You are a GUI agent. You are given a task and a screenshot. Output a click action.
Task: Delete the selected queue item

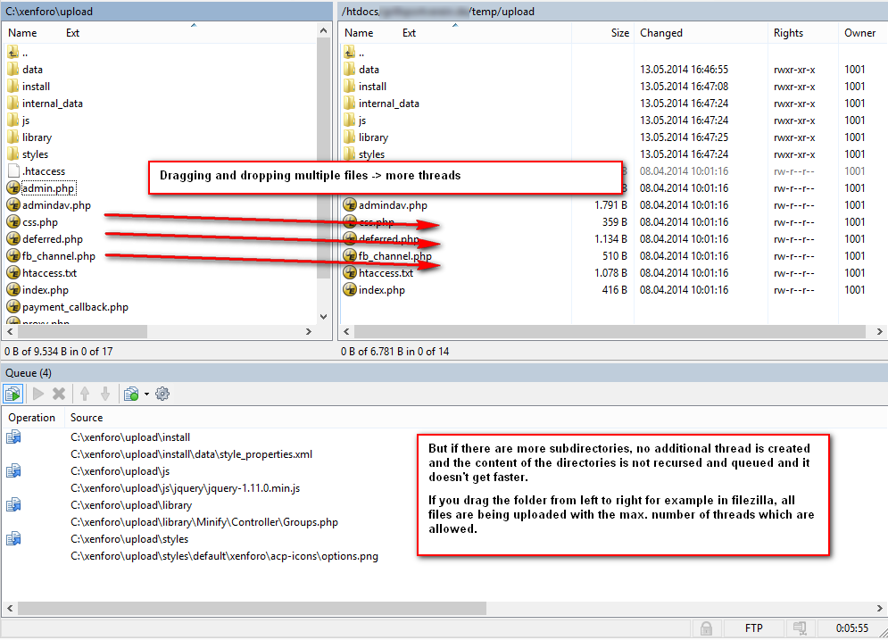[x=59, y=394]
